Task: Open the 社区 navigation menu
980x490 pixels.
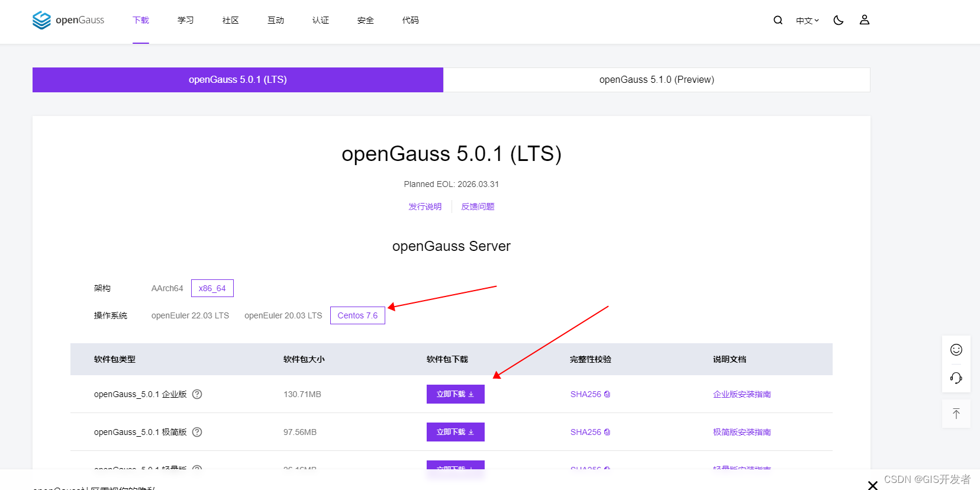Action: [231, 20]
